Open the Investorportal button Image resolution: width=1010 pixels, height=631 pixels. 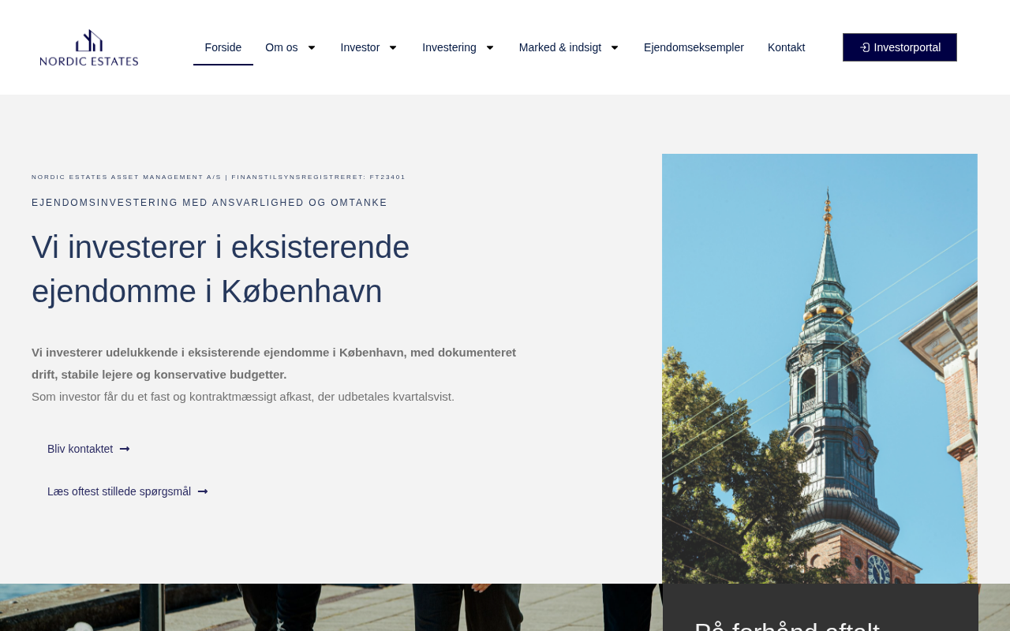coord(900,47)
